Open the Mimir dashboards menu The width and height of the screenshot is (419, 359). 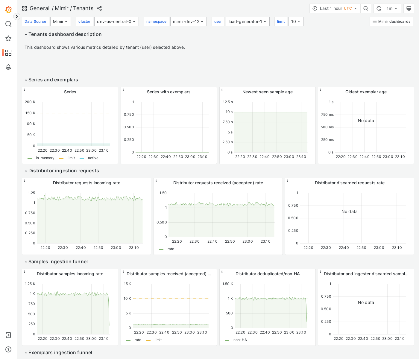[391, 21]
